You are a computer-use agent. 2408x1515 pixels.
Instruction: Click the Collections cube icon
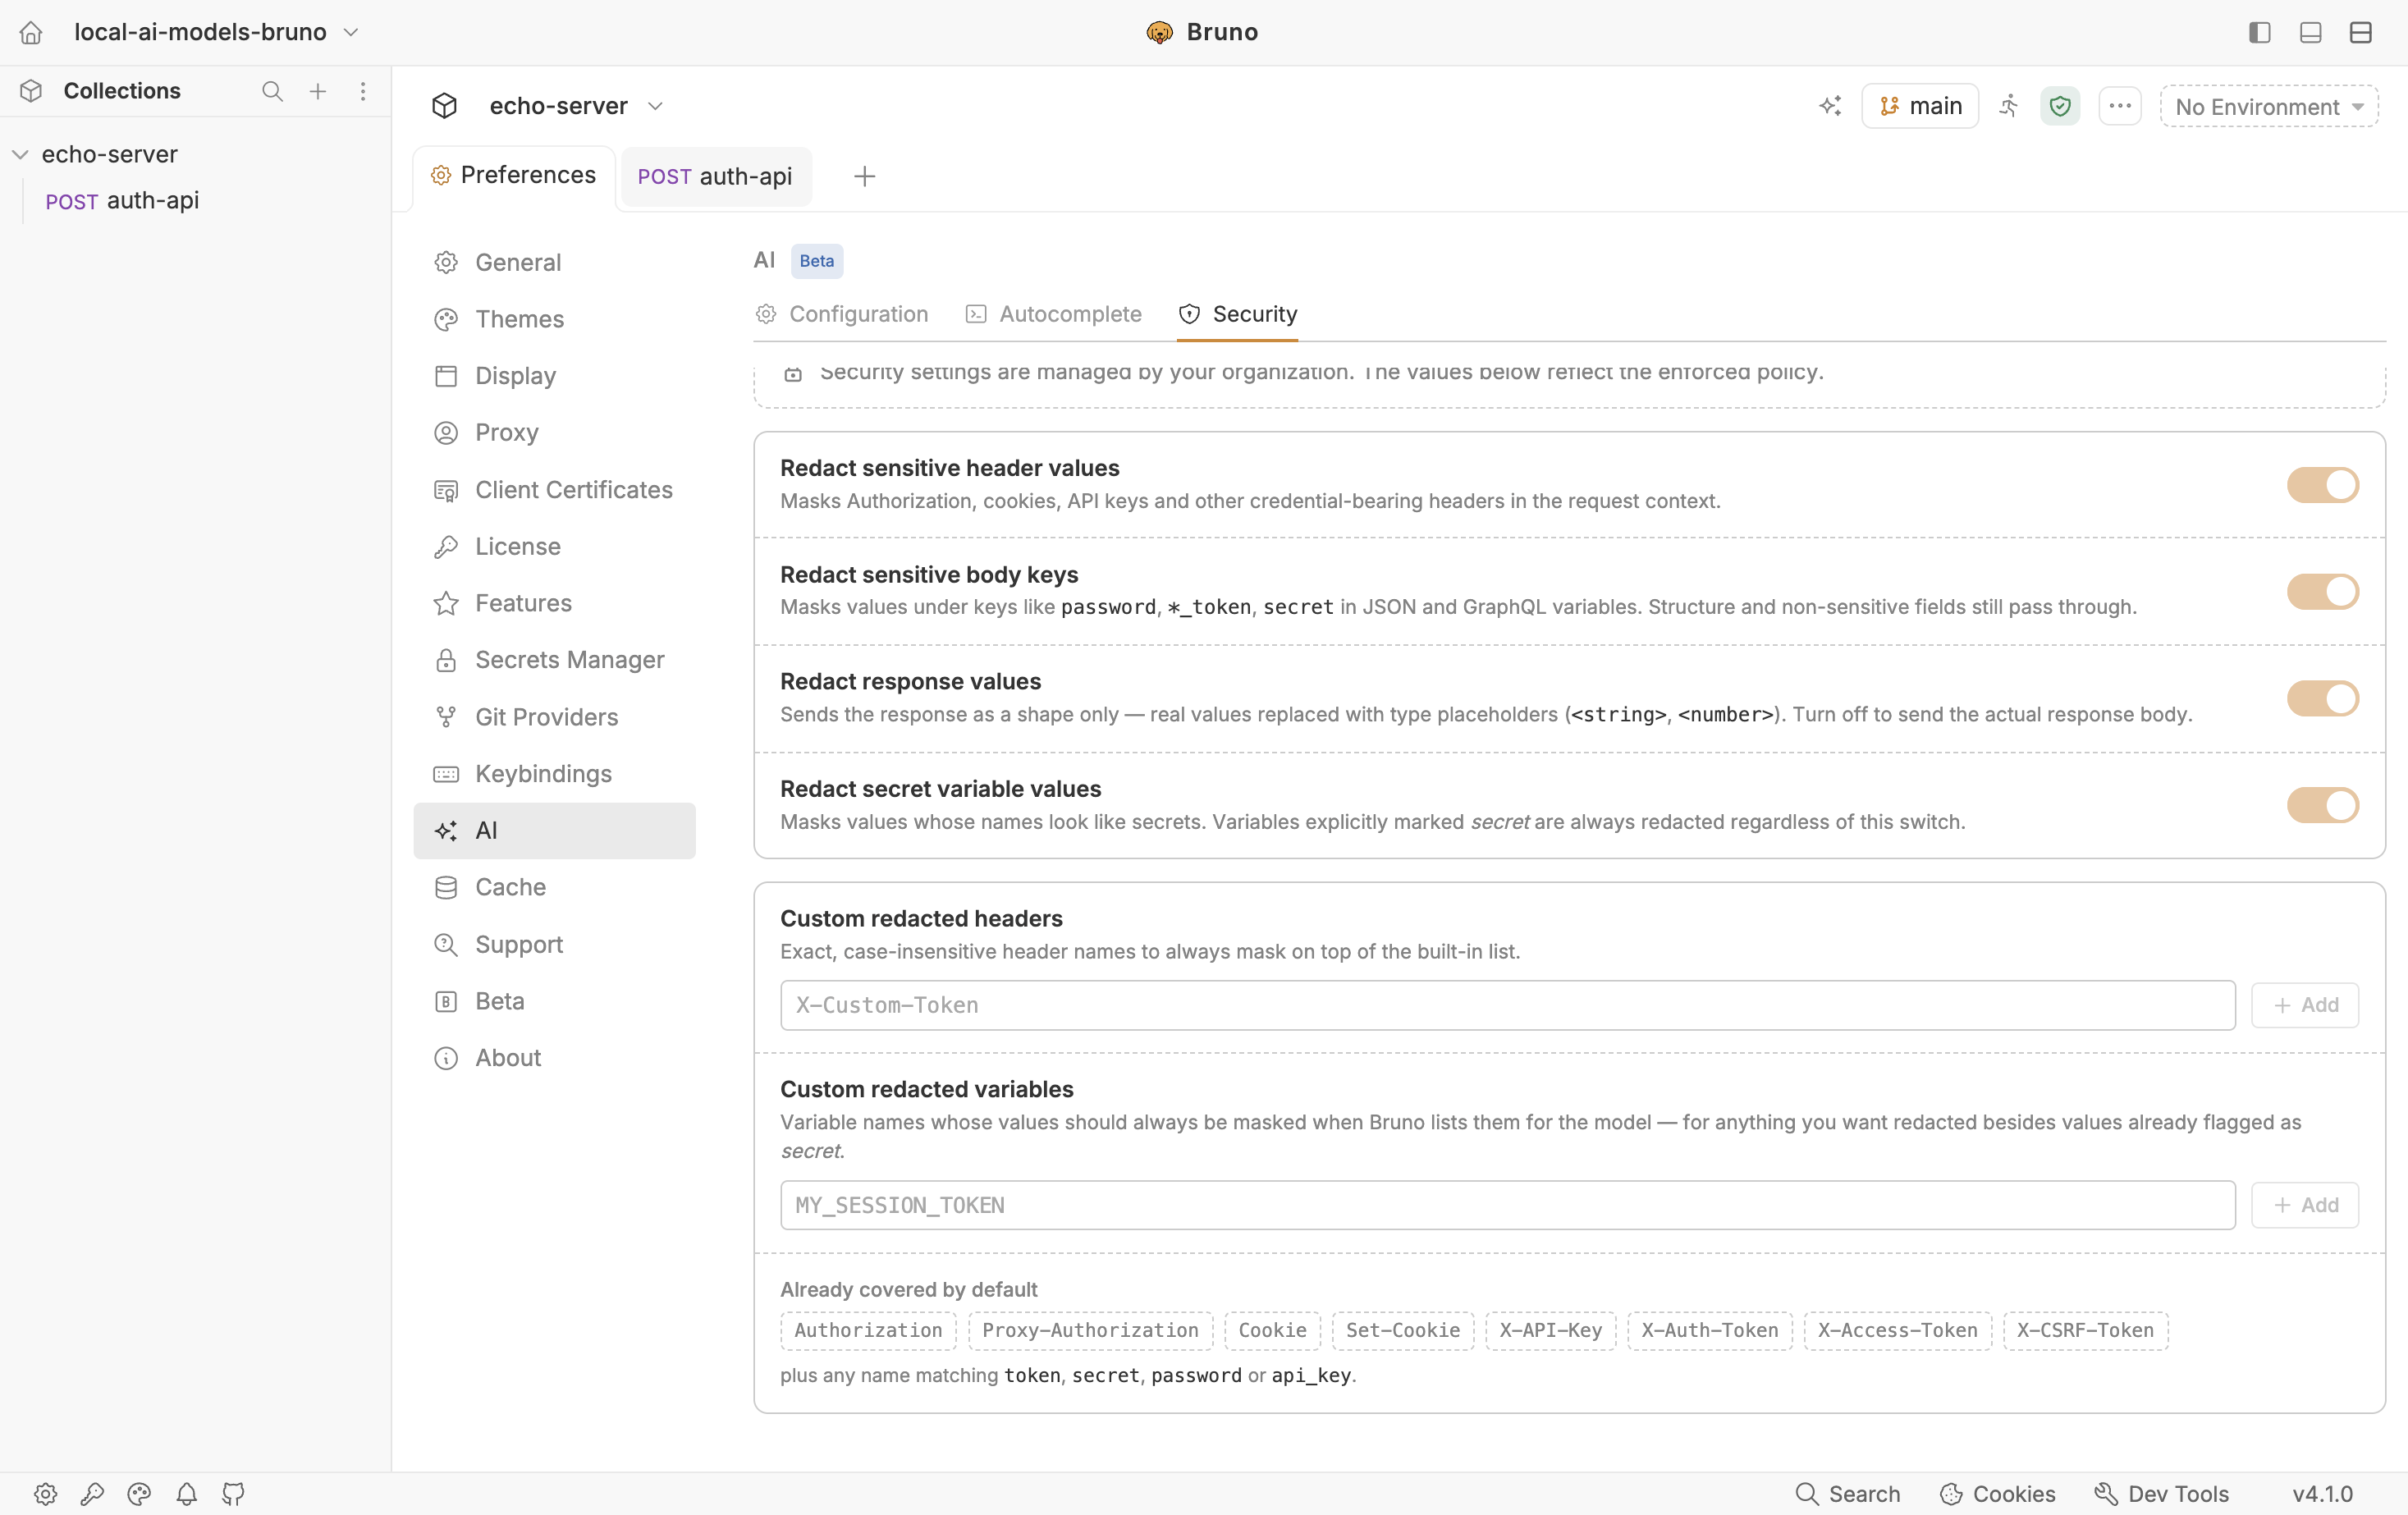click(x=31, y=91)
